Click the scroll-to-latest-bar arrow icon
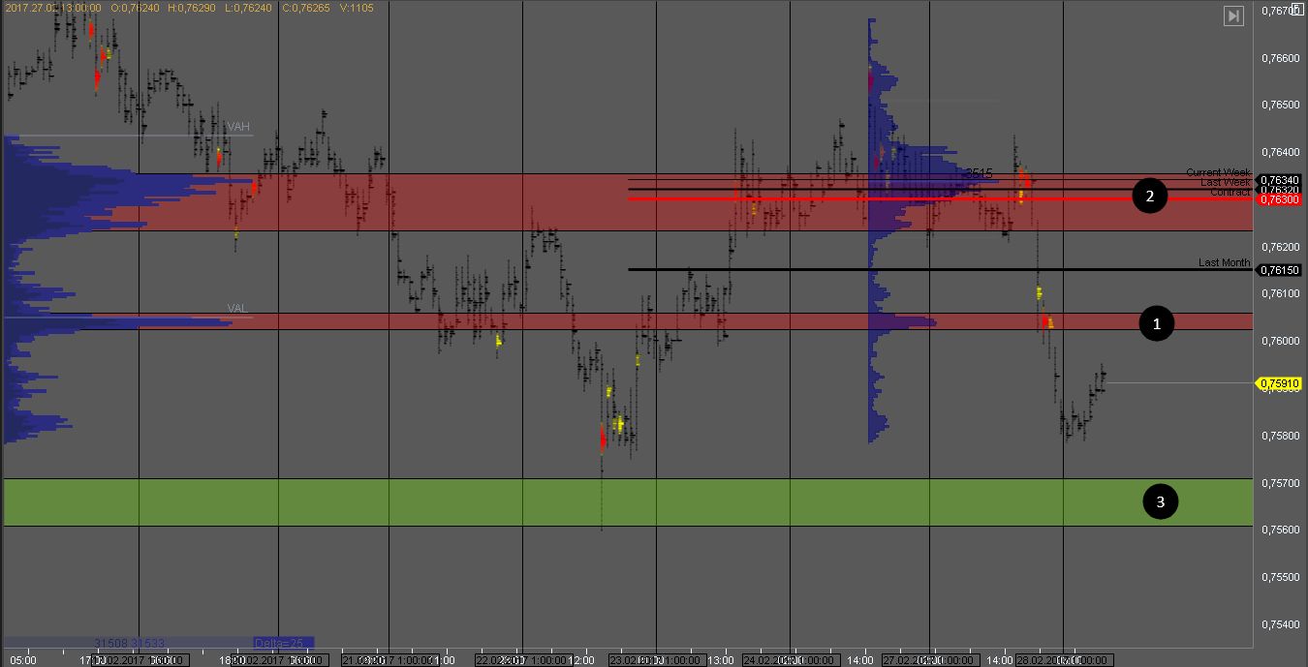Viewport: 1308px width, 667px height. [x=1233, y=15]
